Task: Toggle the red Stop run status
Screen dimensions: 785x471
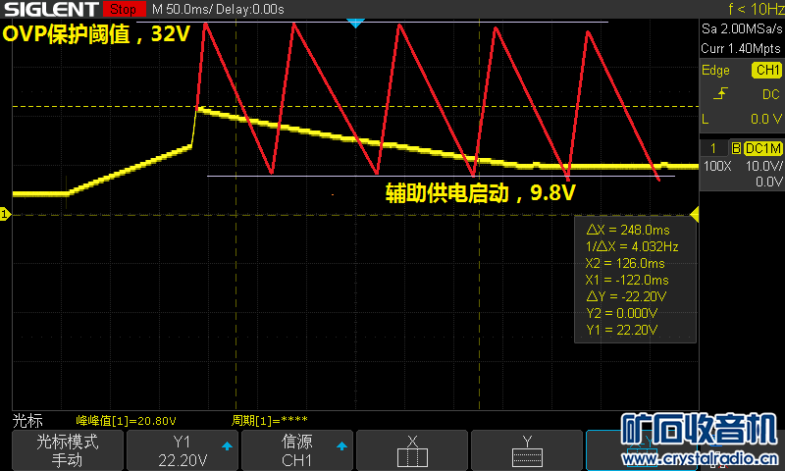Action: coord(124,9)
